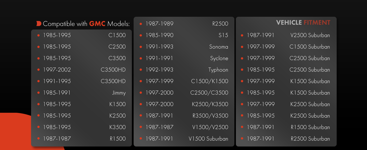Click the red bullet beside Sonoma
Viewport: 367px width, 150px height.
pyautogui.click(x=141, y=47)
